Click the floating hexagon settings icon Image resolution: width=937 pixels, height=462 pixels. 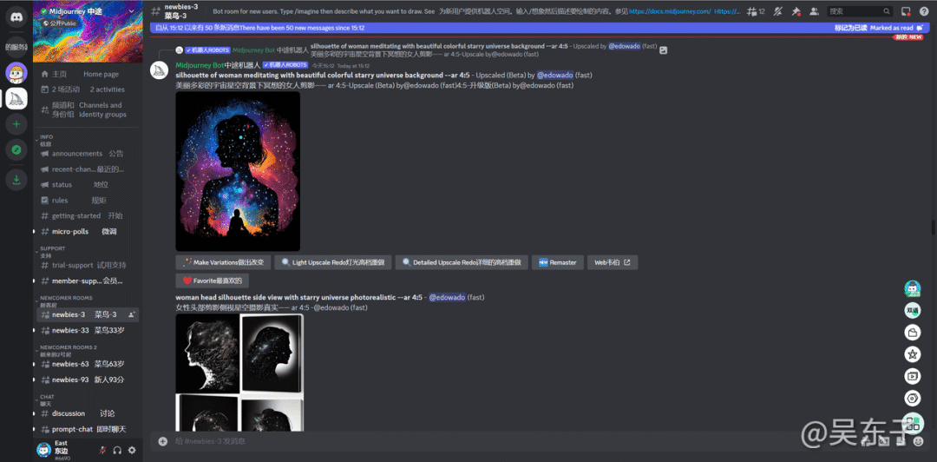pyautogui.click(x=912, y=398)
